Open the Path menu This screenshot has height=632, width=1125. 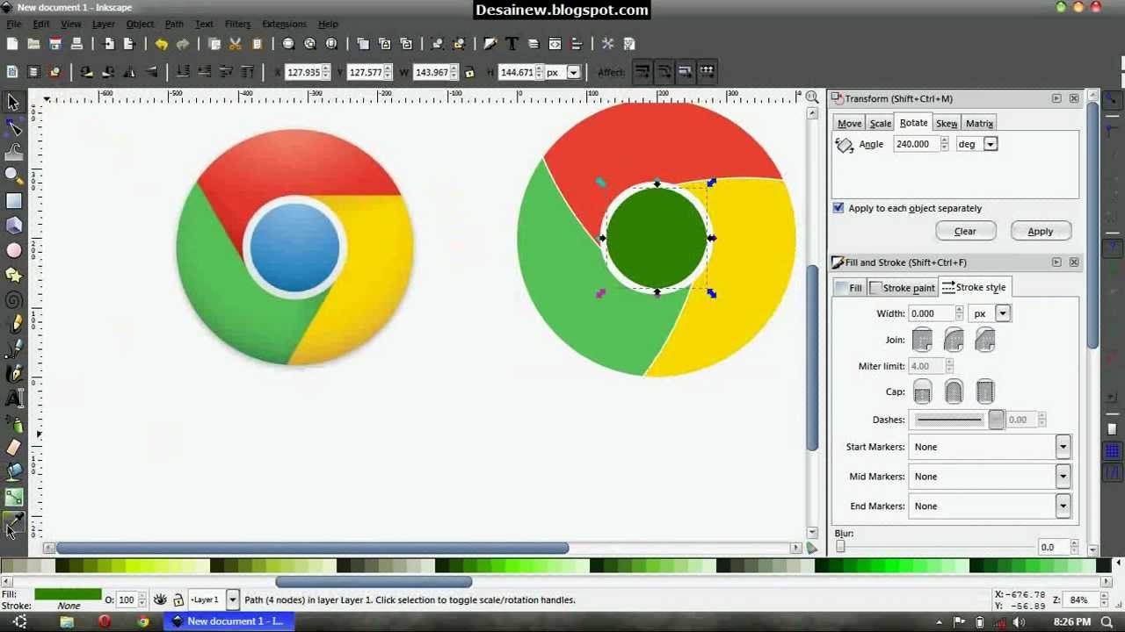(x=174, y=24)
